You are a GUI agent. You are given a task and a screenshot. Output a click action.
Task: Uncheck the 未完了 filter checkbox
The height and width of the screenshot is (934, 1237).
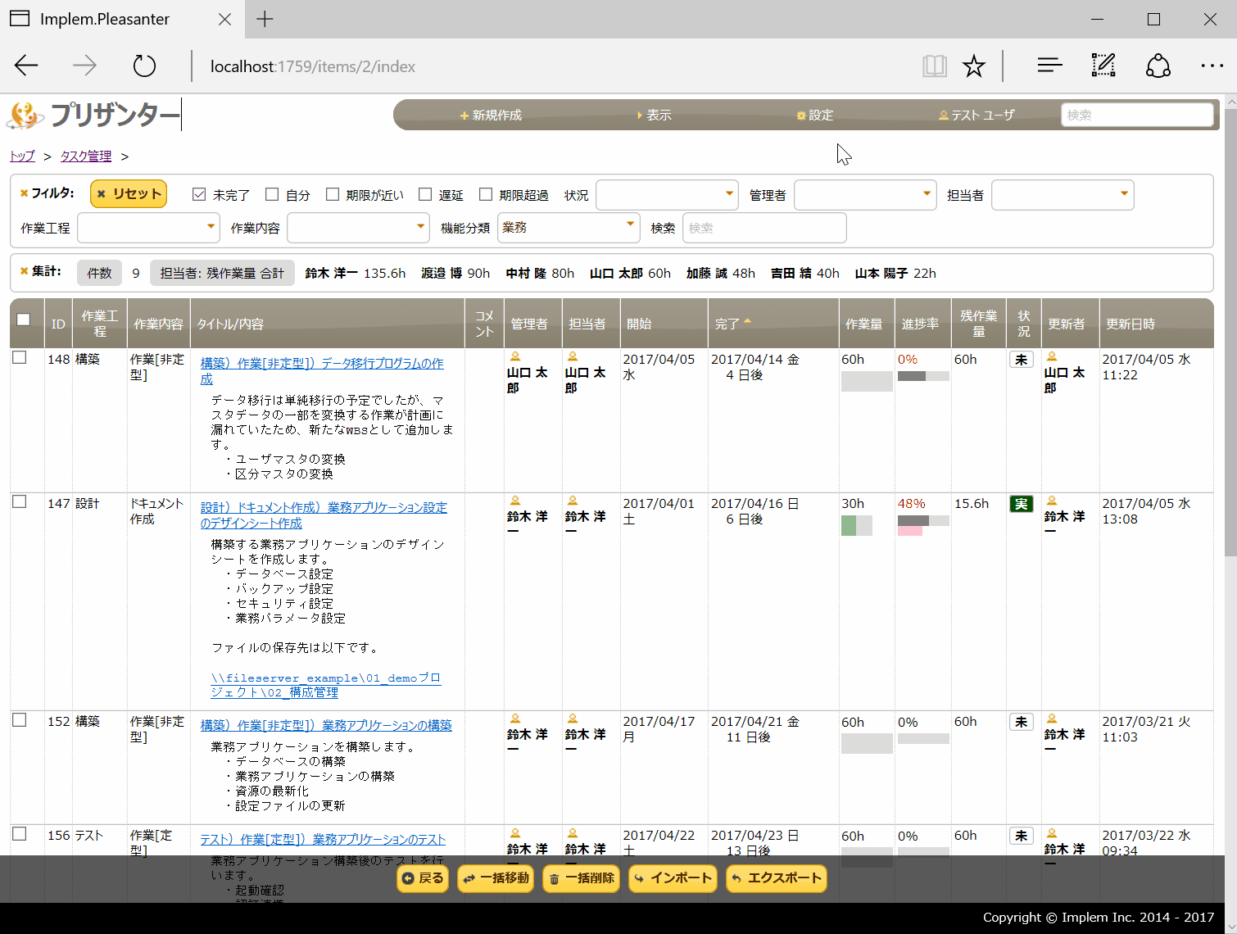[x=199, y=193]
